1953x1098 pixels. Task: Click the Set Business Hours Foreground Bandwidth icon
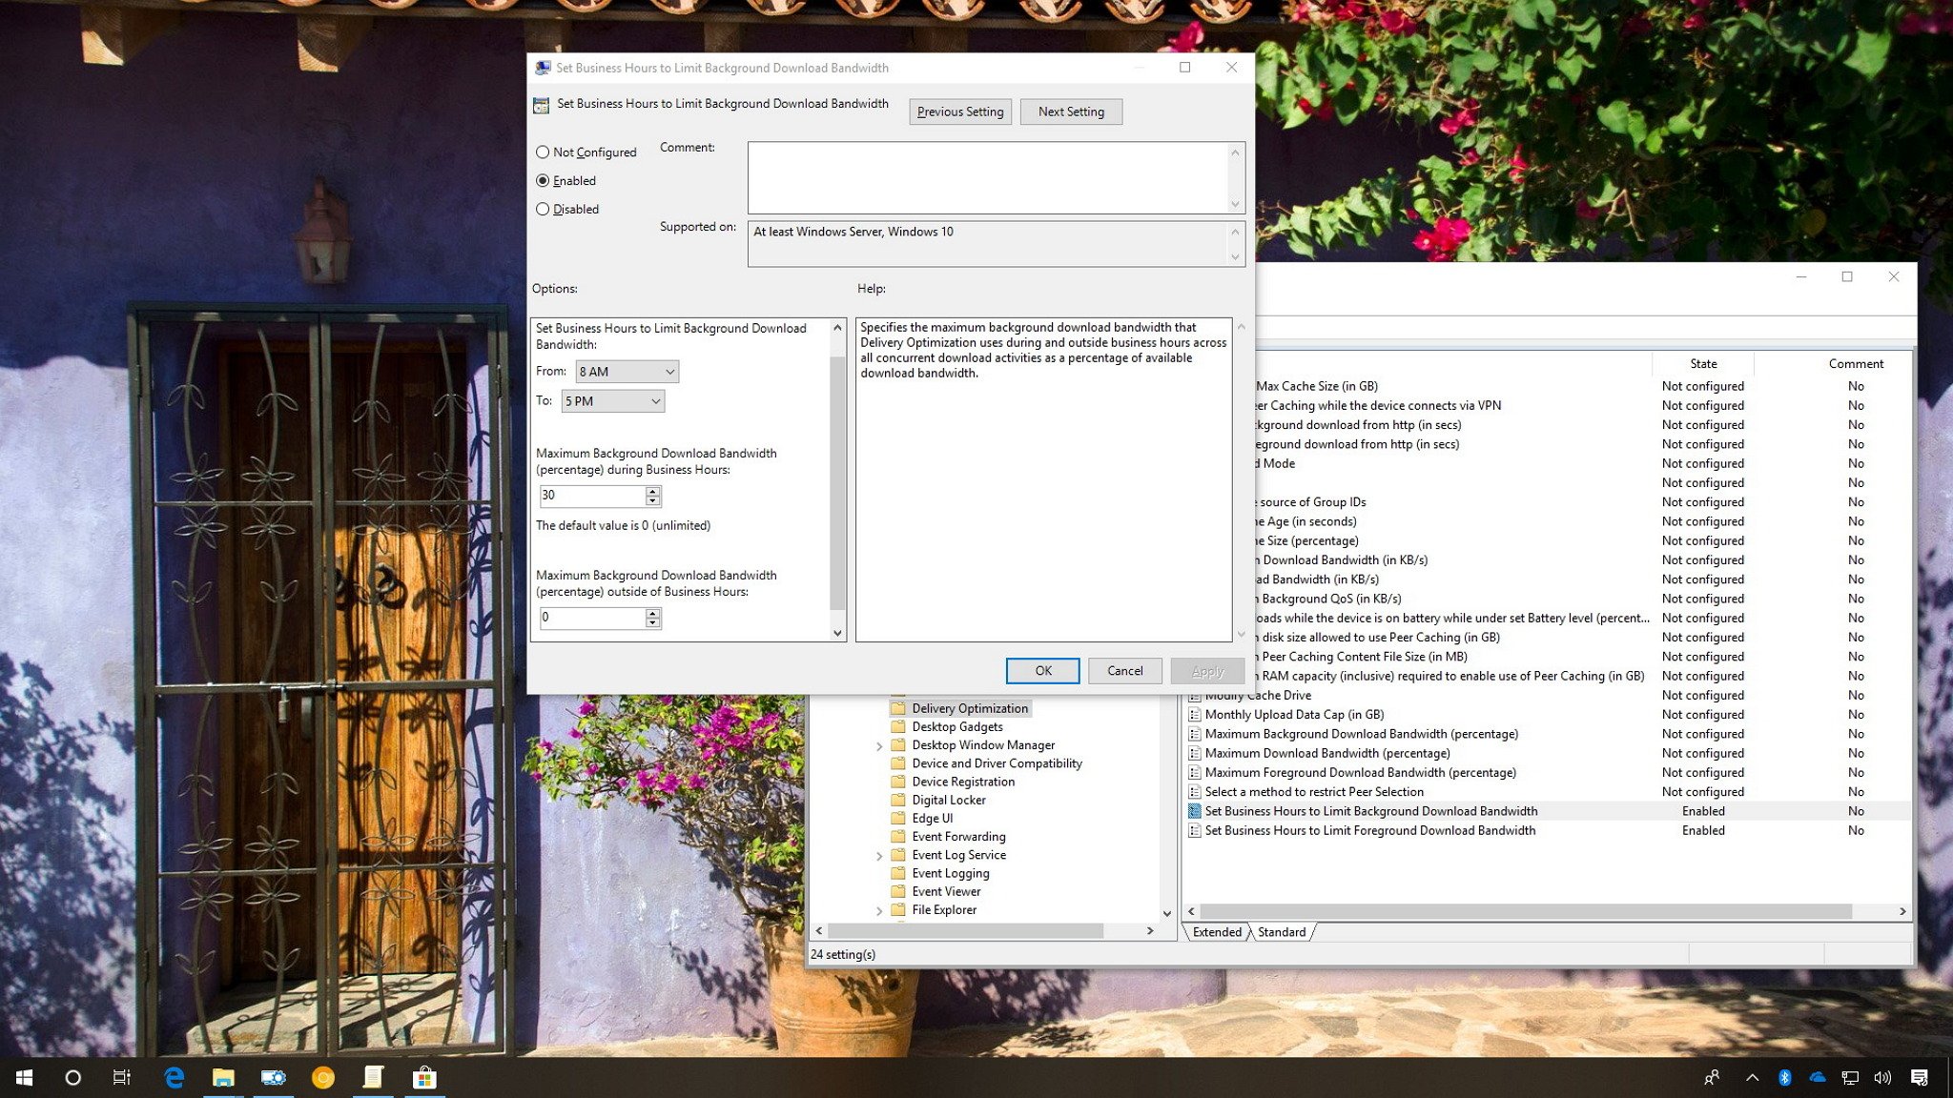1194,830
